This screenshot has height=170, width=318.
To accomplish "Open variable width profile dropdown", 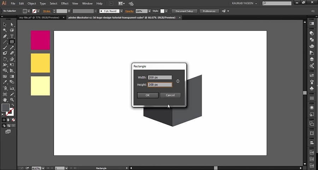I will pyautogui.click(x=95, y=11).
